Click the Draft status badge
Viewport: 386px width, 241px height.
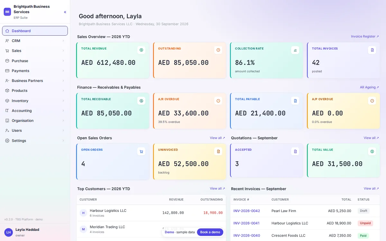(x=363, y=211)
